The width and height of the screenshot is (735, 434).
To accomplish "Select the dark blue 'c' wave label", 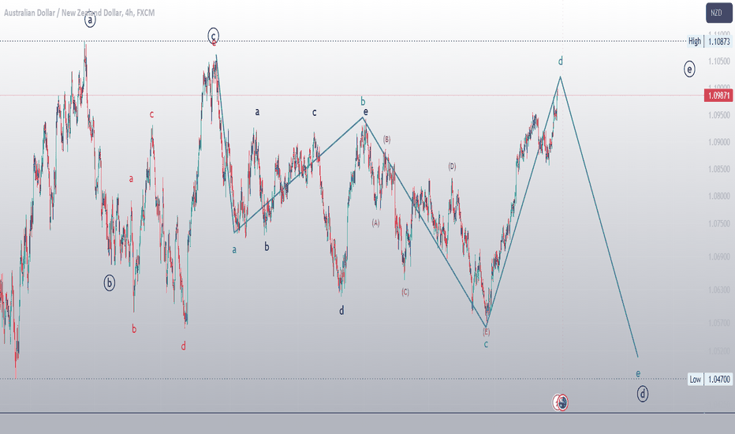I will click(x=315, y=113).
